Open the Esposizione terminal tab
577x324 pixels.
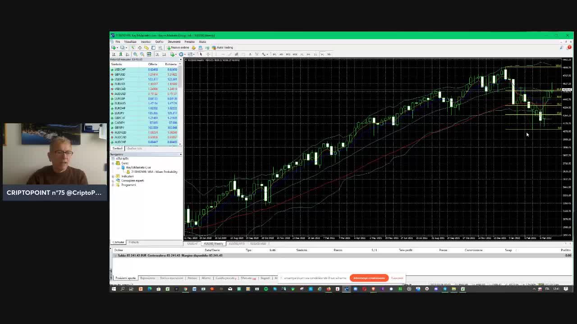[x=147, y=278]
